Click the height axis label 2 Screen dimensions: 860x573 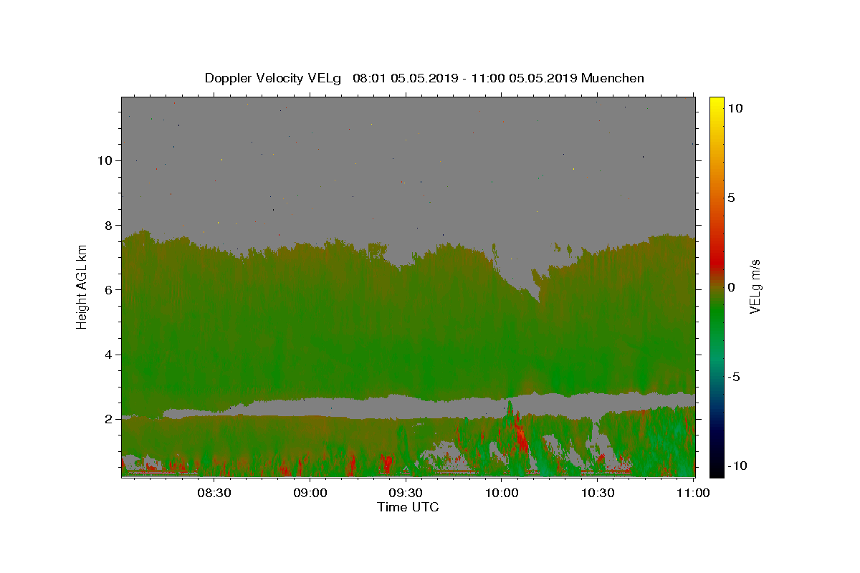pyautogui.click(x=108, y=419)
